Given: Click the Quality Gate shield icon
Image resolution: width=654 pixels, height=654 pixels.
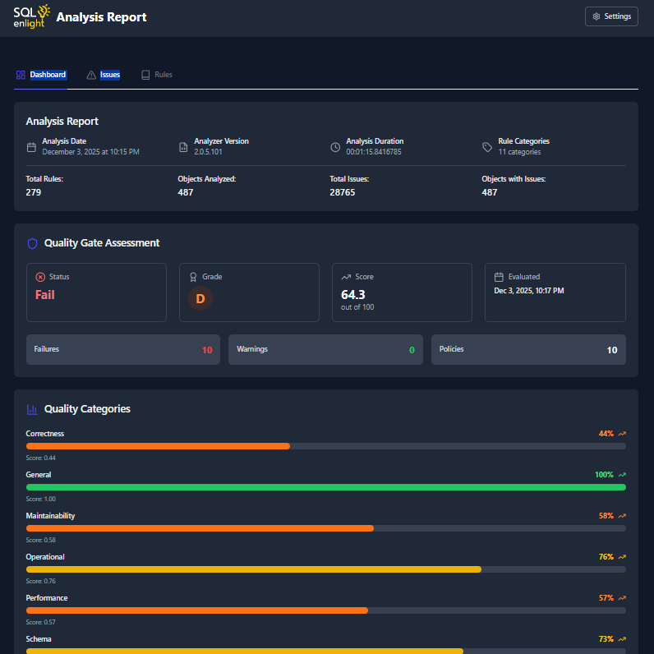Looking at the screenshot, I should (33, 243).
